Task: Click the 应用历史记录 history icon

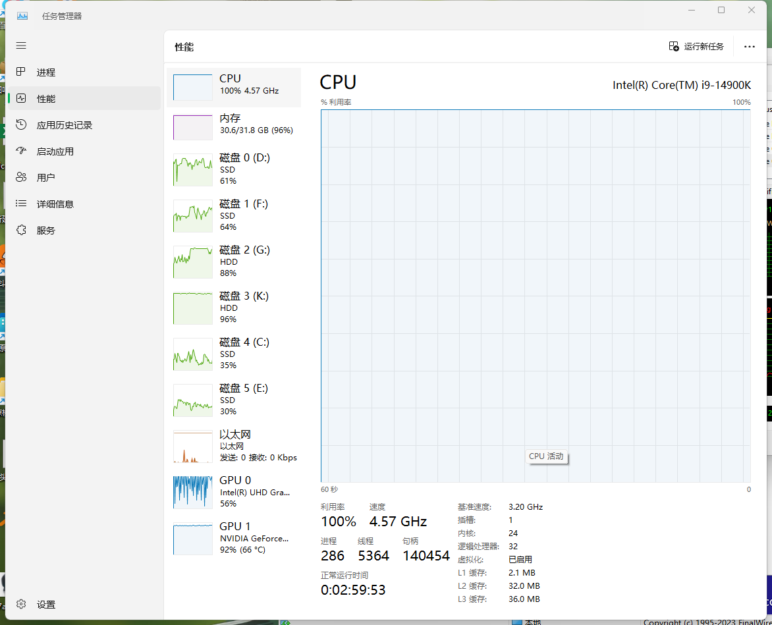Action: tap(20, 124)
